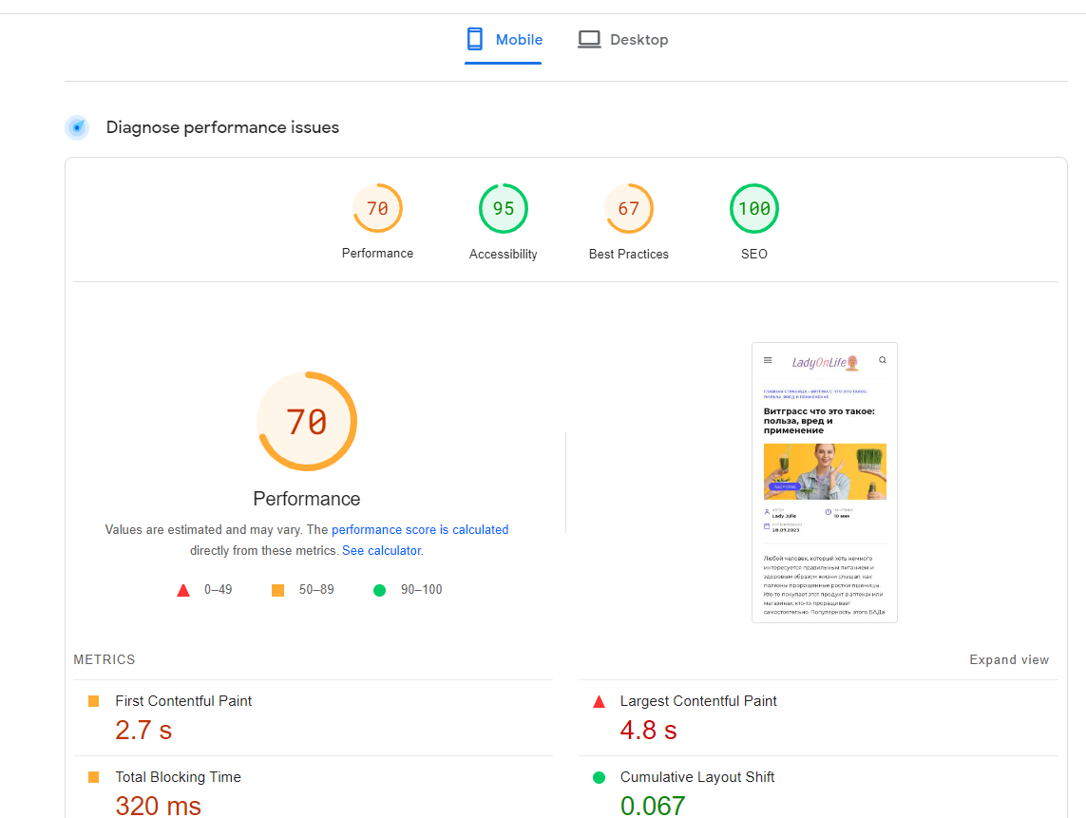
Task: Click the green circle 90–100 legend icon
Action: pos(380,590)
